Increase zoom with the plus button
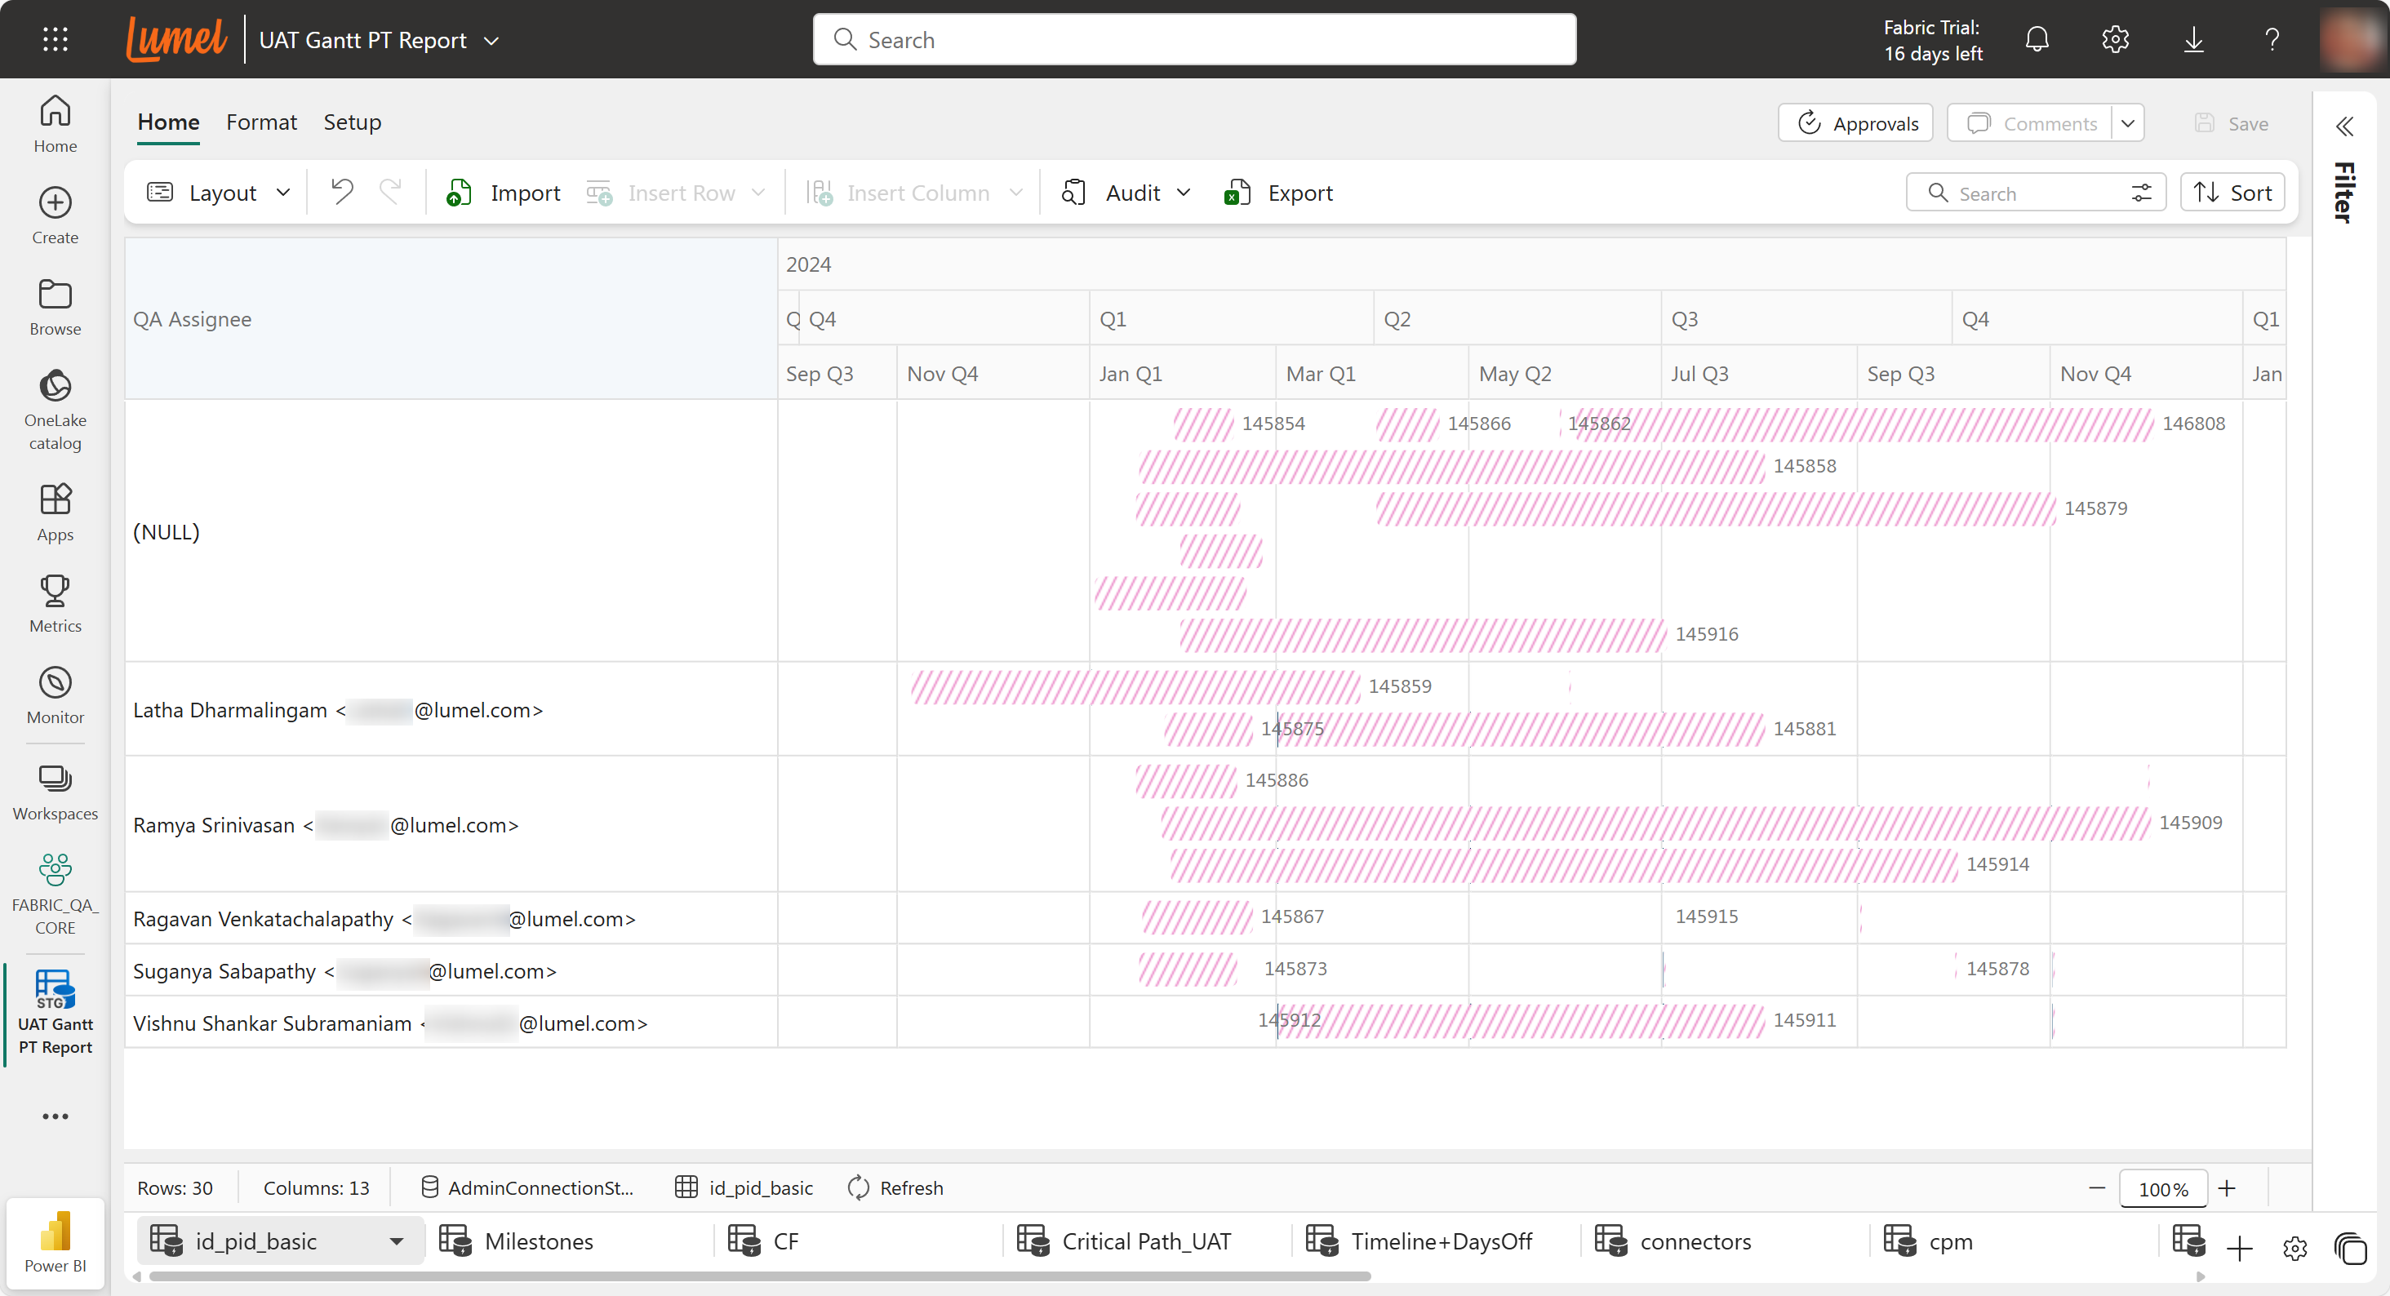 click(2227, 1188)
